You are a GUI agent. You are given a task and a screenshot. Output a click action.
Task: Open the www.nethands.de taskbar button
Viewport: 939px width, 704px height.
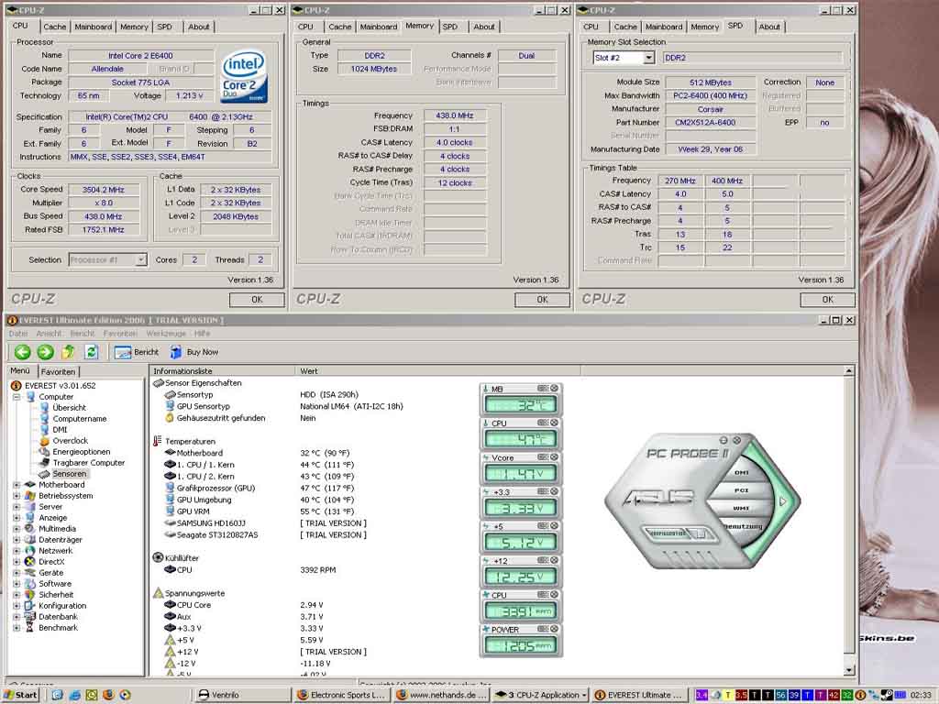point(442,695)
